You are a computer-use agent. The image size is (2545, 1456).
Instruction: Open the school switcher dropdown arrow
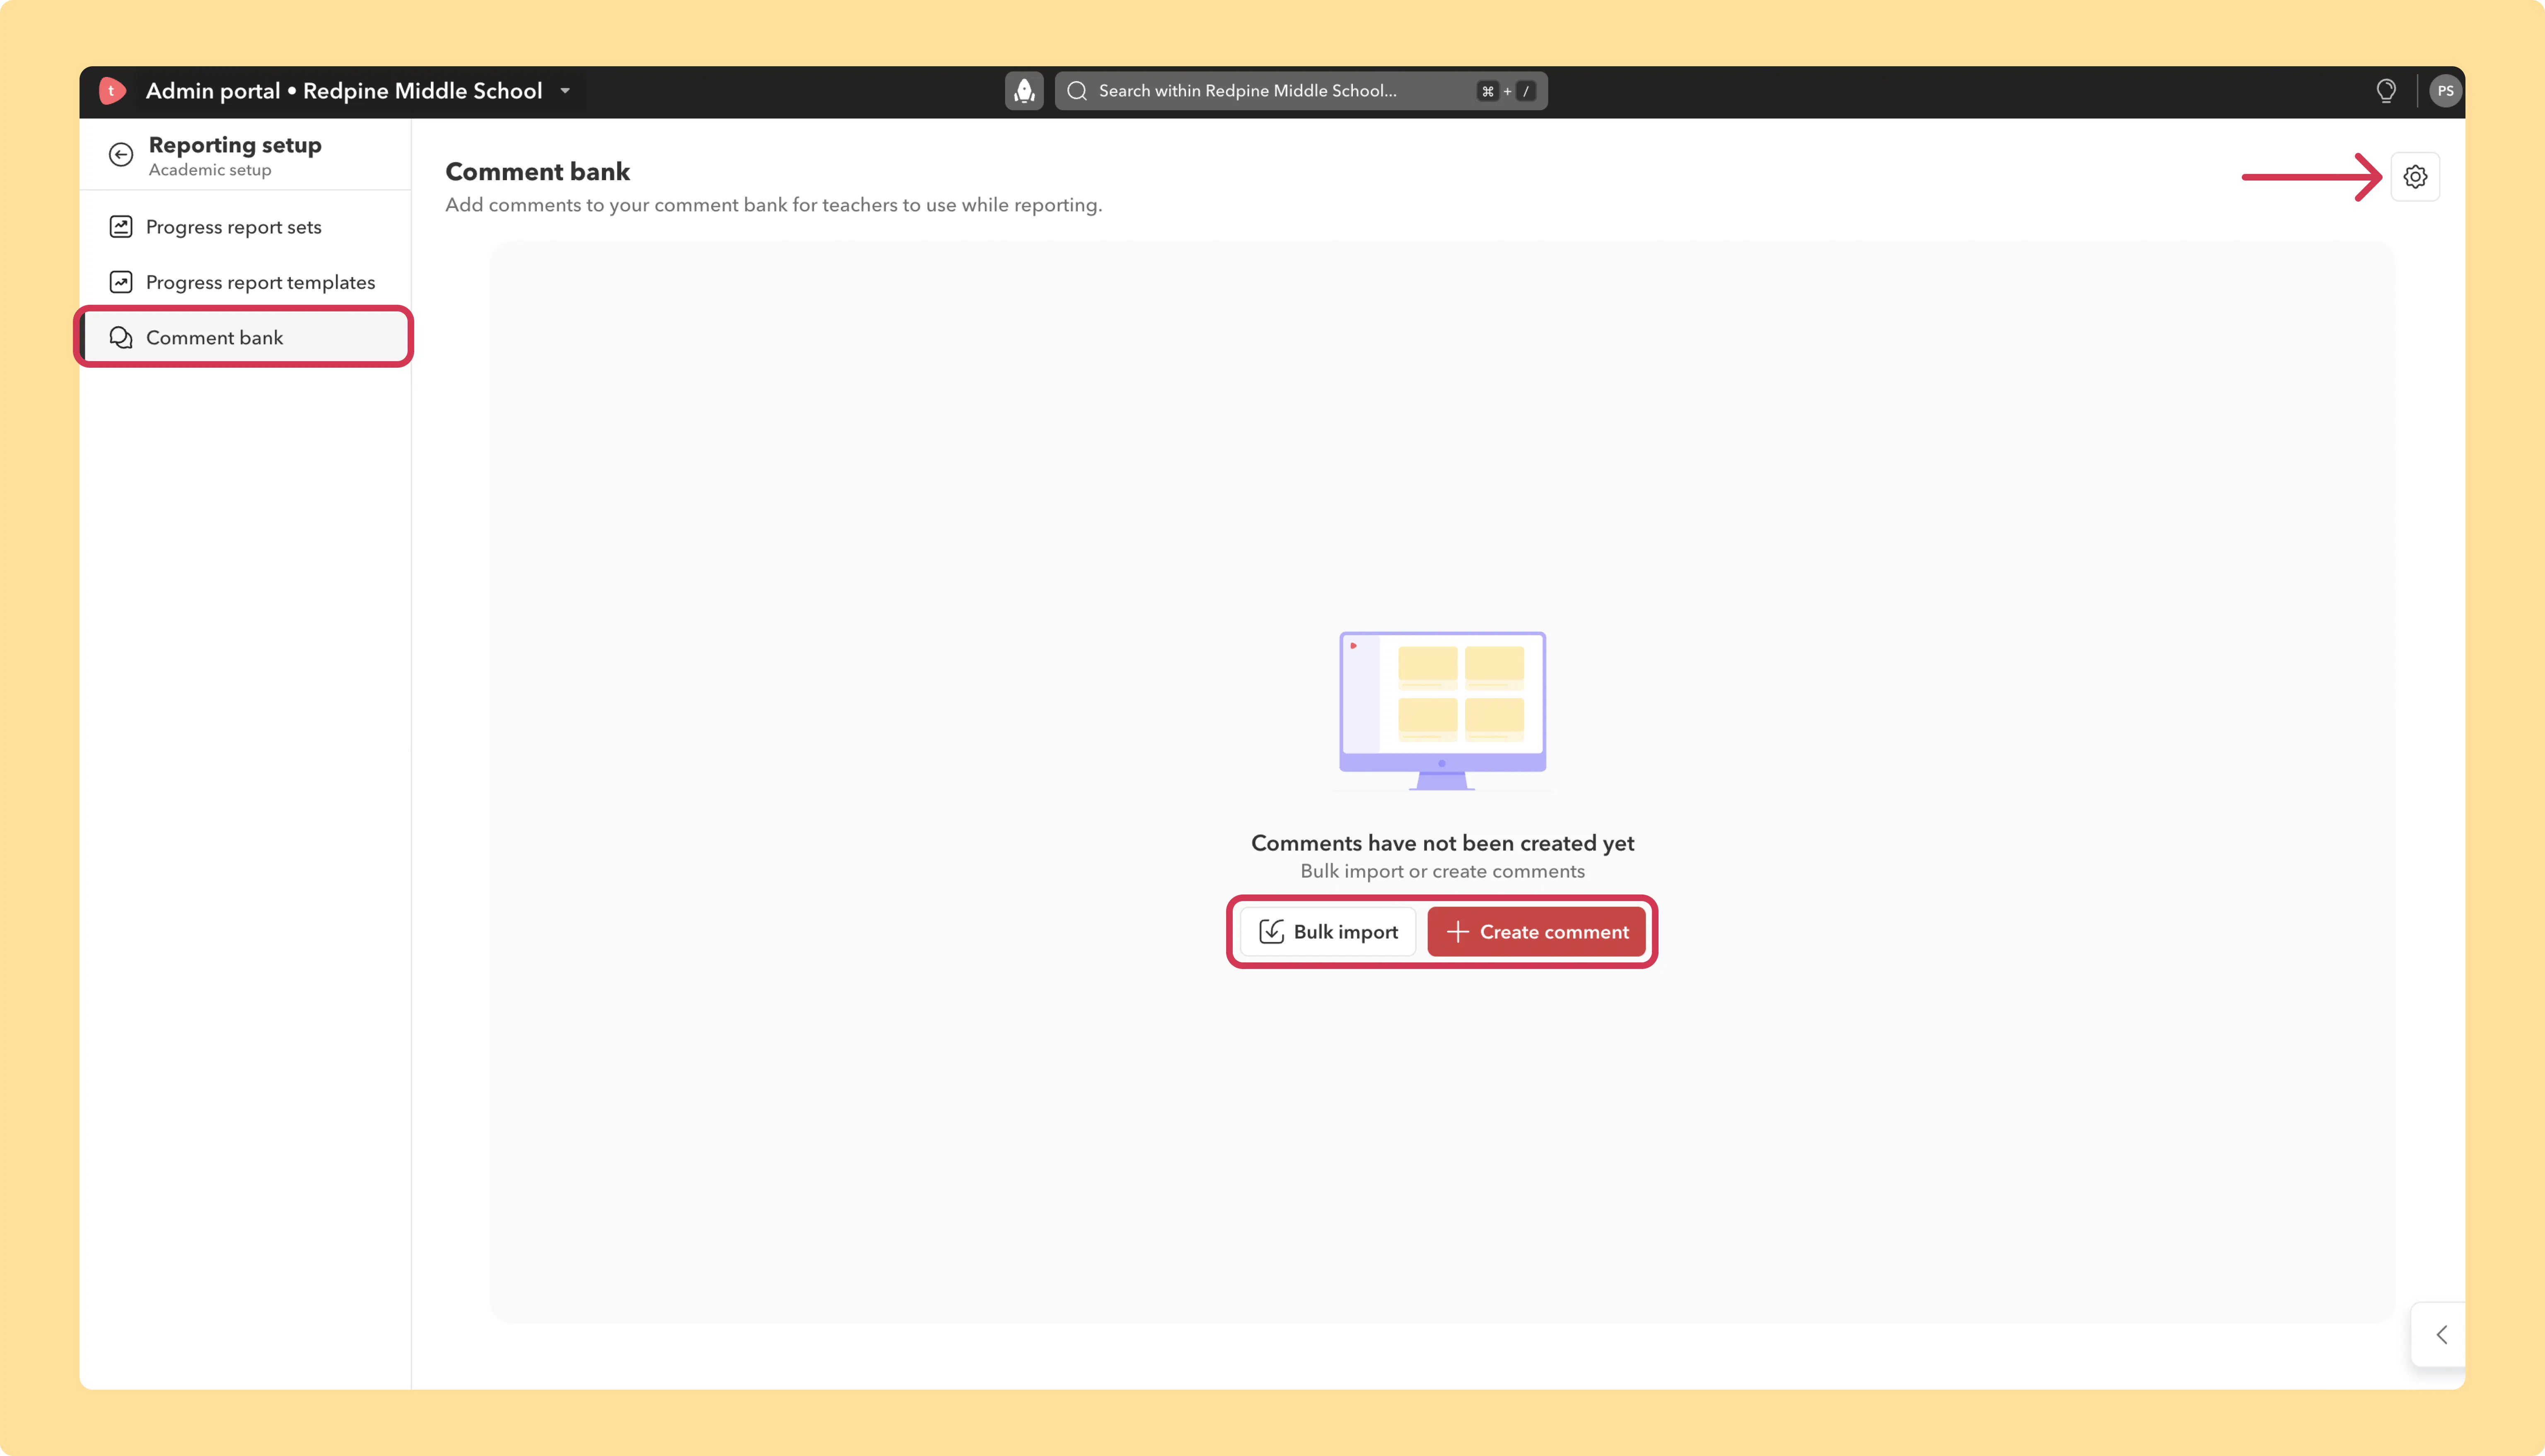(x=565, y=91)
